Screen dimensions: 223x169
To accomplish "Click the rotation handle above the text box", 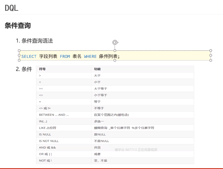I will tap(115, 42).
